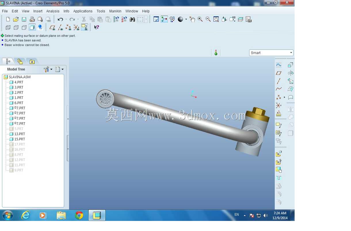Open the undo history dropdown arrow
Viewport: 351px width, 231px height.
pyautogui.click(x=66, y=19)
